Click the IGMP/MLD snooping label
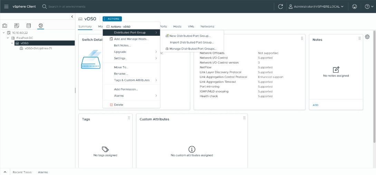This screenshot has width=376, height=175. tap(214, 91)
